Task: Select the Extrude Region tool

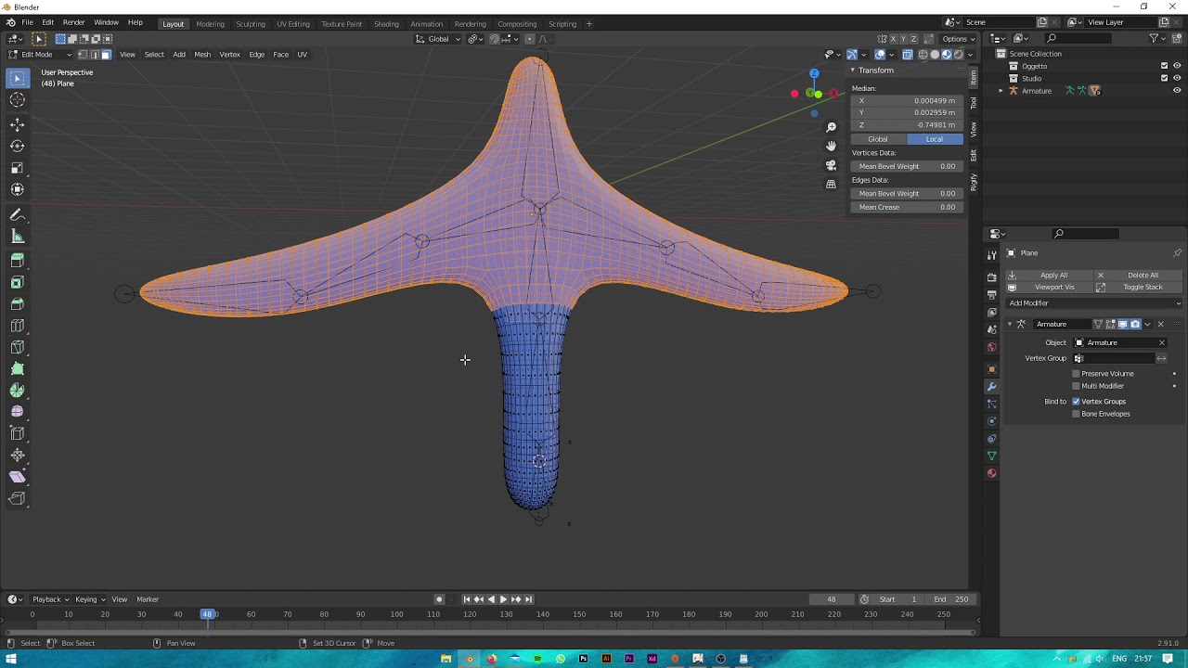Action: 17,261
